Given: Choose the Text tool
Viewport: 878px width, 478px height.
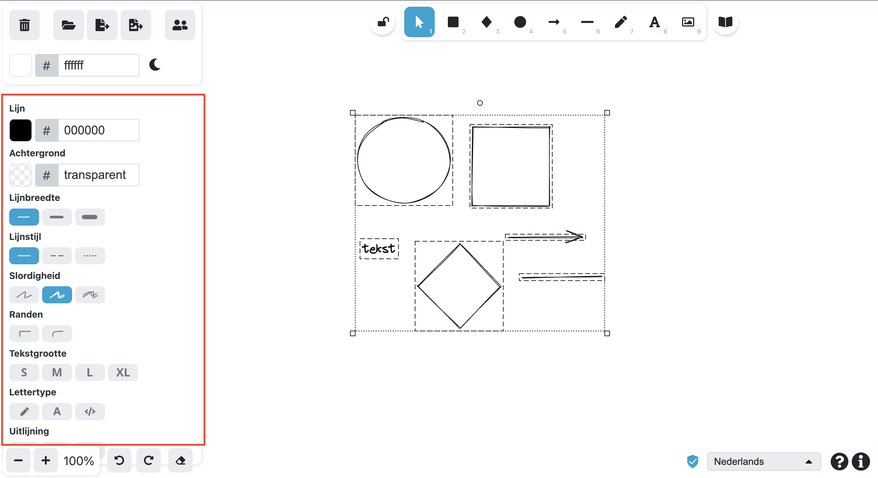Looking at the screenshot, I should pos(654,22).
